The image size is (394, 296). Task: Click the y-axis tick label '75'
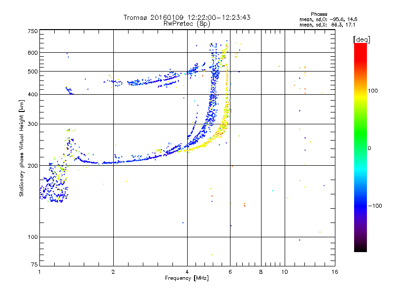(x=34, y=266)
